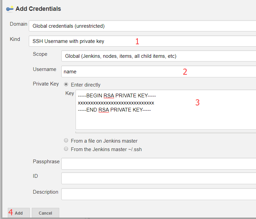Open the Scope dropdown
The image size is (256, 219).
pos(159,56)
